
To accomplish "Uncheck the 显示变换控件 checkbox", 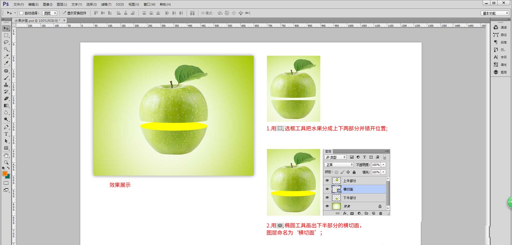I will (x=64, y=13).
